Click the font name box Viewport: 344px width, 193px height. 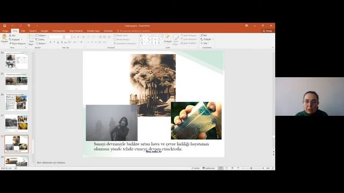point(56,37)
